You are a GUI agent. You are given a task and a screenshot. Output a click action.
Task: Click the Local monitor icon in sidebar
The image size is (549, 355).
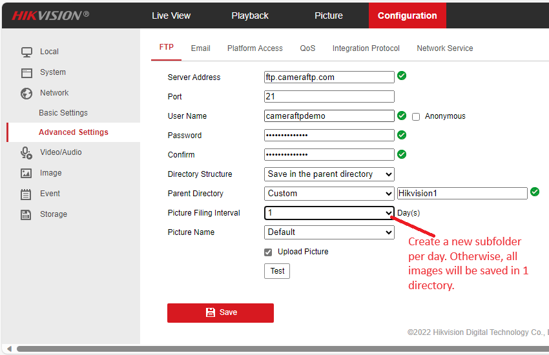(x=26, y=52)
